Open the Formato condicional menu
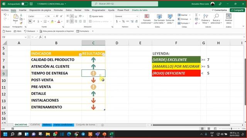 pos(147,19)
